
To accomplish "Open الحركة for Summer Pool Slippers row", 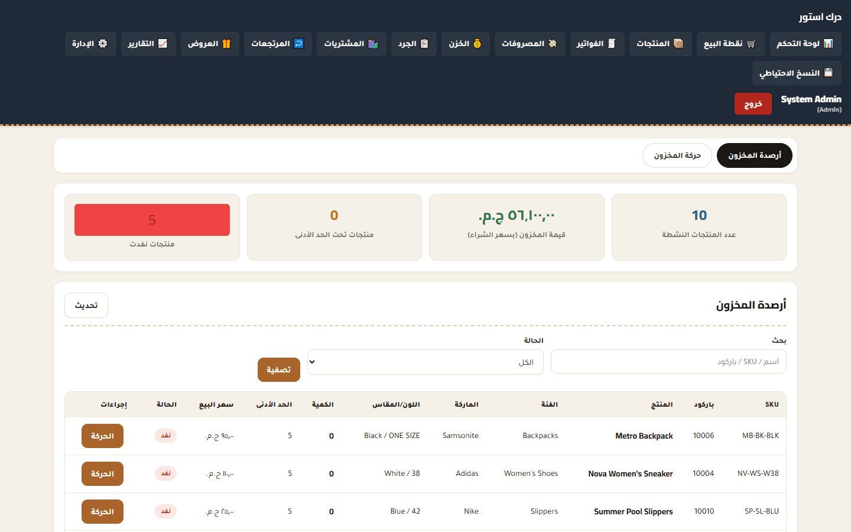I will (x=102, y=512).
